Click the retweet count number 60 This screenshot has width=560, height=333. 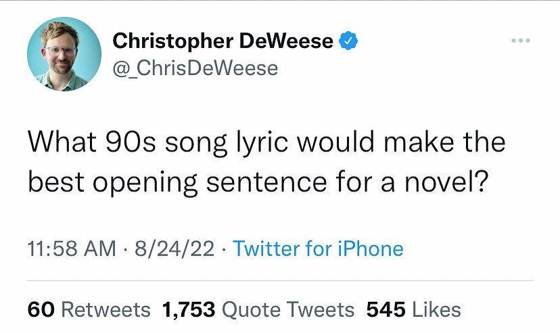point(41,309)
